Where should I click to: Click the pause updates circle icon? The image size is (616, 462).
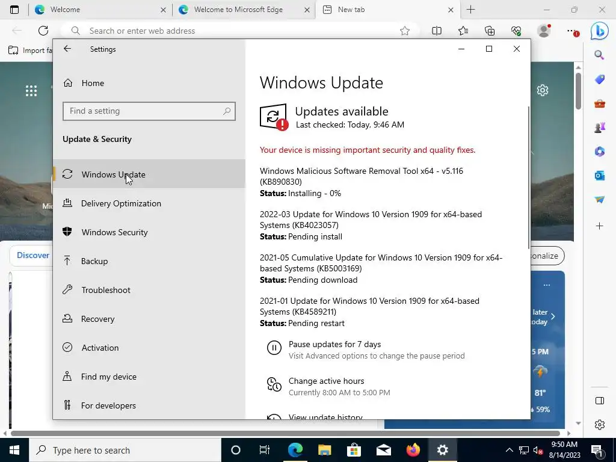click(x=274, y=348)
